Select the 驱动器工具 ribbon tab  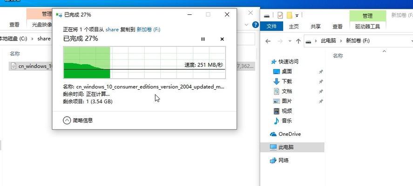point(367,27)
